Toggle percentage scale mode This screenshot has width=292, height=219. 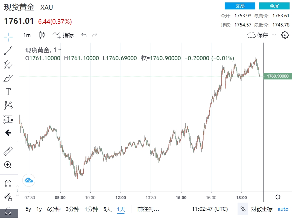pos(243,209)
